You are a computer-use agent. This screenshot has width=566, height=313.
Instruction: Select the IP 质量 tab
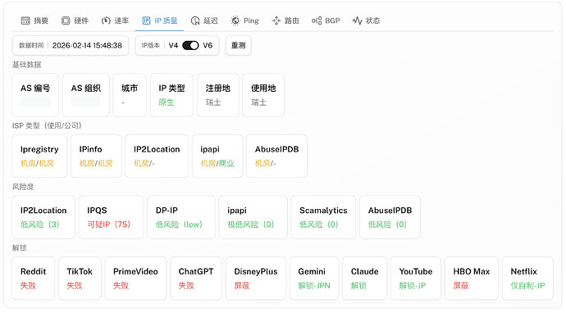click(160, 20)
